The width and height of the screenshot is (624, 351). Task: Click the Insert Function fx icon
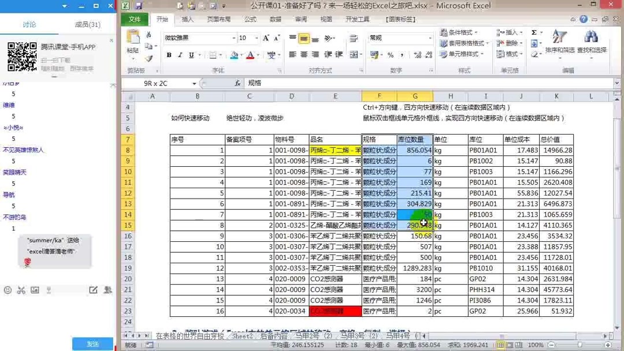click(x=237, y=83)
